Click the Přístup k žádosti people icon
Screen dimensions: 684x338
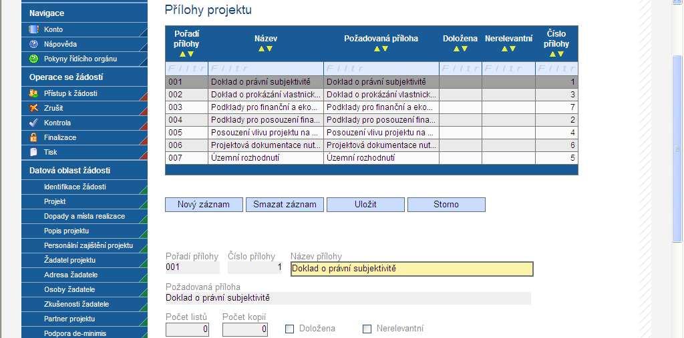coord(33,93)
